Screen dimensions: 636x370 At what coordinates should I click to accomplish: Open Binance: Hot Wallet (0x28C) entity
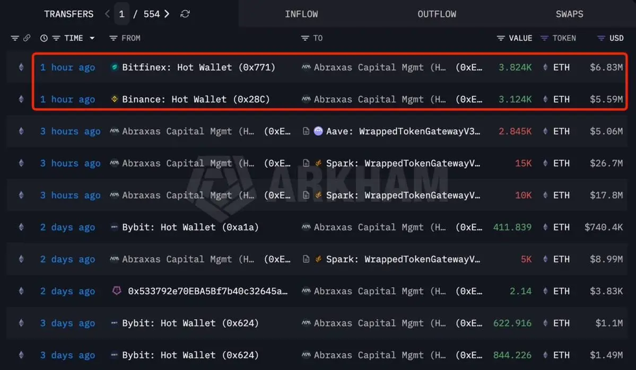(x=196, y=99)
